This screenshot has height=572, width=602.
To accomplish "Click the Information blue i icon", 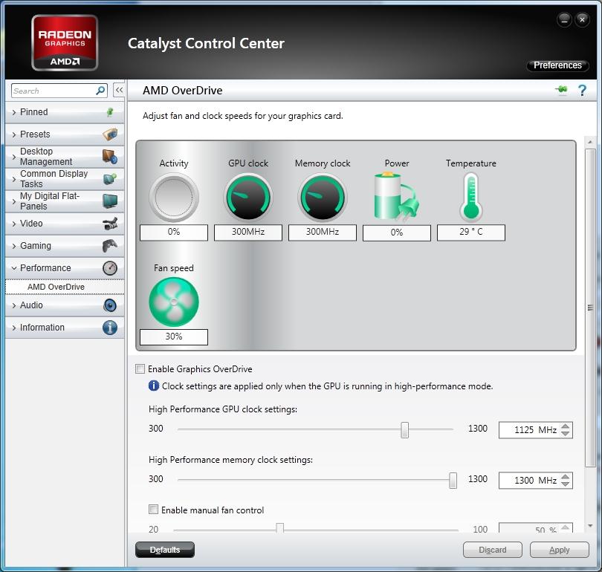I will click(110, 328).
